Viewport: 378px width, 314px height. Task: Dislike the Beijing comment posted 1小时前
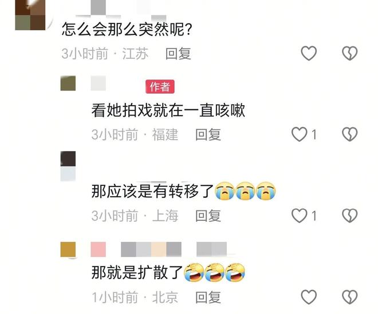(x=350, y=297)
